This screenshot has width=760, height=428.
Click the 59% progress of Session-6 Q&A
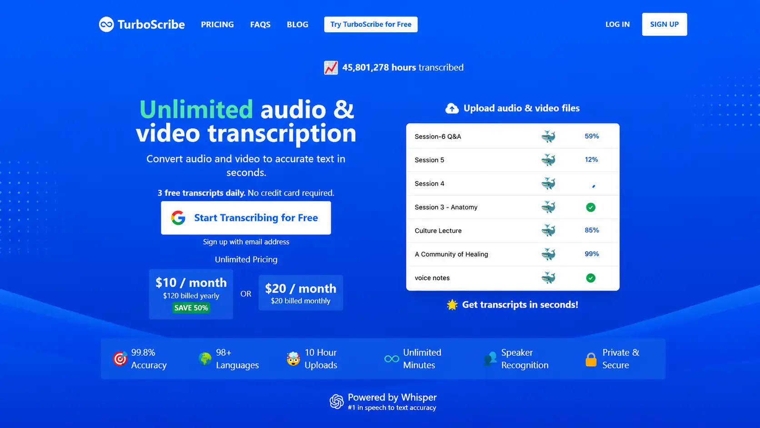point(591,136)
